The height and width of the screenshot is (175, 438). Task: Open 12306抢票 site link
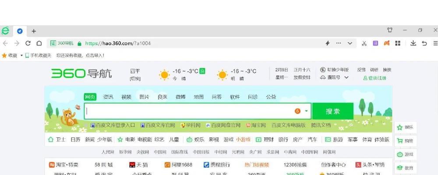click(x=295, y=164)
